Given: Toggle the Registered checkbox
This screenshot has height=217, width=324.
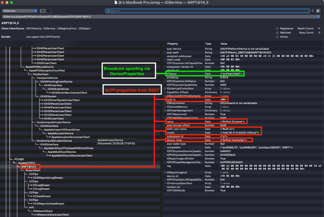Looking at the screenshot, I should click(x=277, y=28).
